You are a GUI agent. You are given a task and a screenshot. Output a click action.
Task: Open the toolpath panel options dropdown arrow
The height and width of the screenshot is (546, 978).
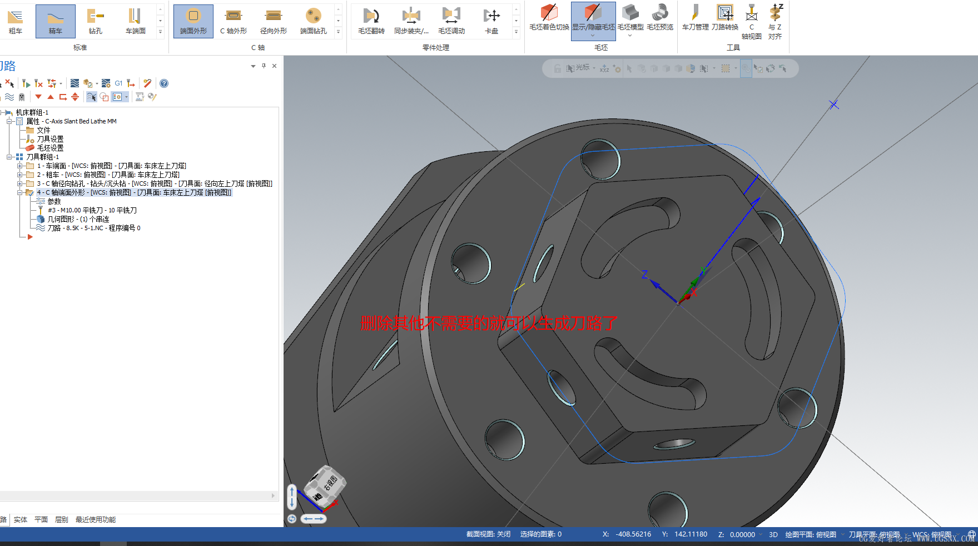click(x=253, y=66)
